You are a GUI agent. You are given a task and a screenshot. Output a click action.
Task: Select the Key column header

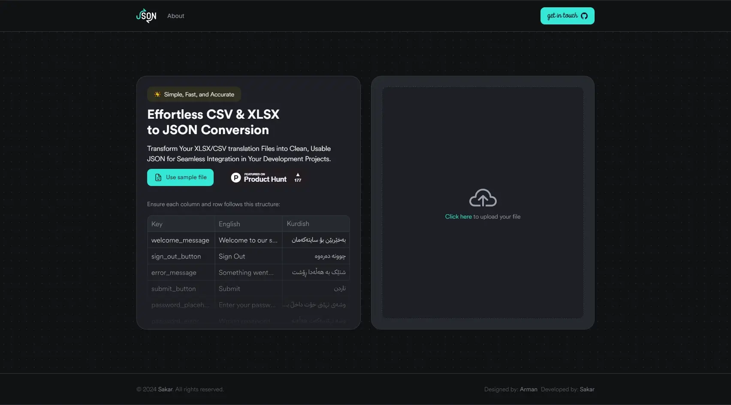pyautogui.click(x=181, y=224)
